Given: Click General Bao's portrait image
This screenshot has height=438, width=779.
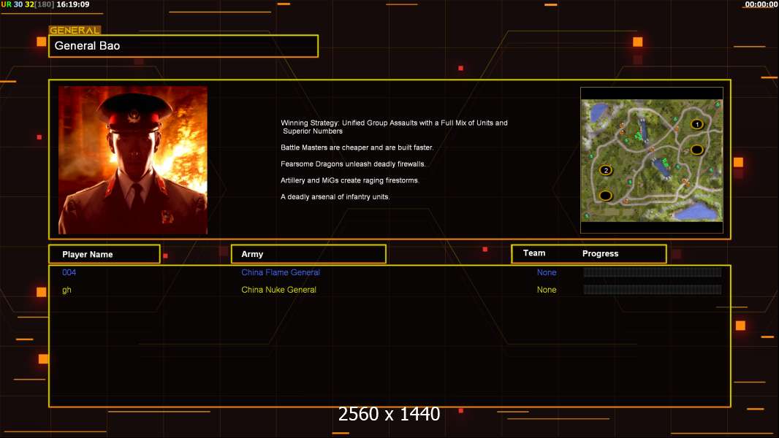Looking at the screenshot, I should pyautogui.click(x=133, y=160).
